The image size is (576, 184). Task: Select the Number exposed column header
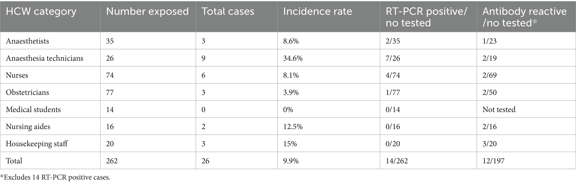[x=147, y=11]
